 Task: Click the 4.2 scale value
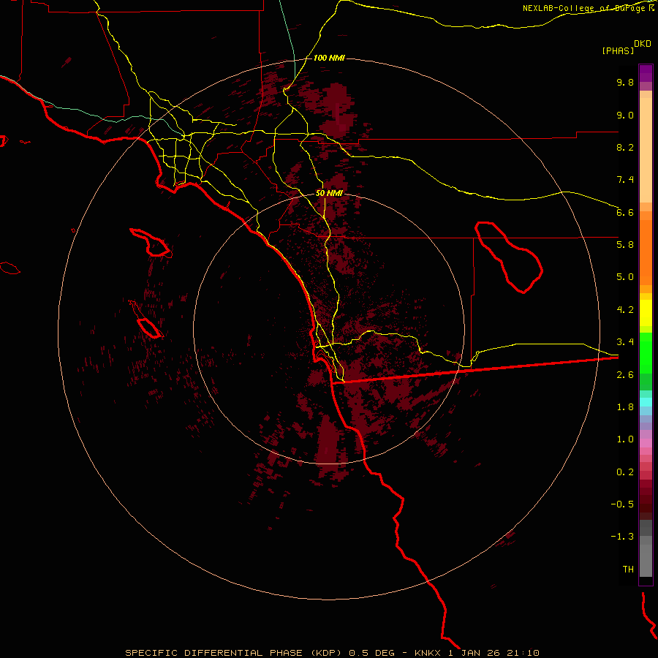point(625,310)
